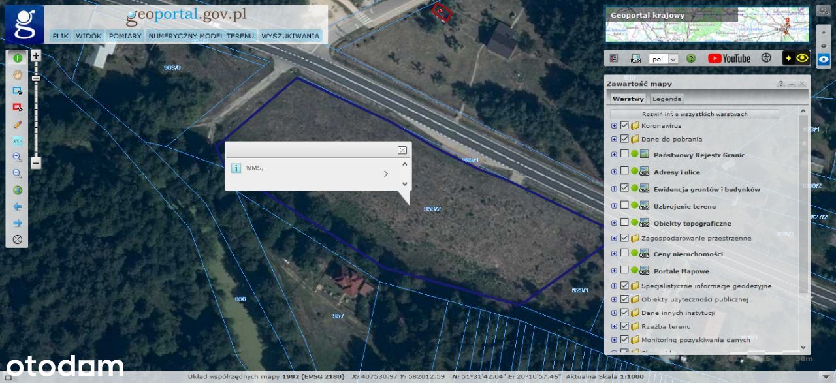Open the gears settings icon top-right
836x383 pixels.
pos(824,11)
